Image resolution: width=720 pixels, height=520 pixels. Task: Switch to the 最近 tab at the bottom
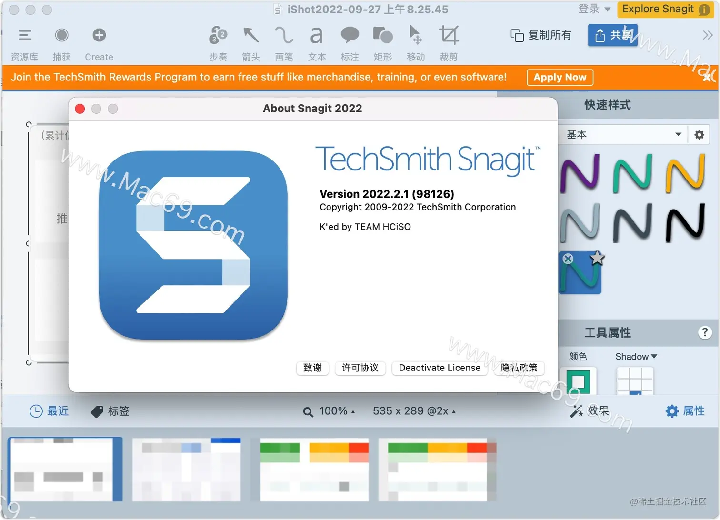coord(49,411)
